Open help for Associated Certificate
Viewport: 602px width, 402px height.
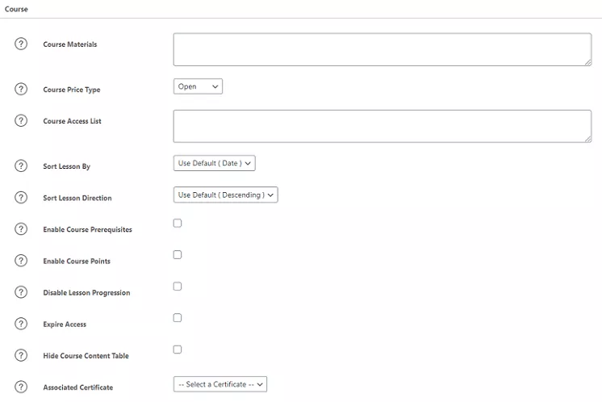pos(22,387)
